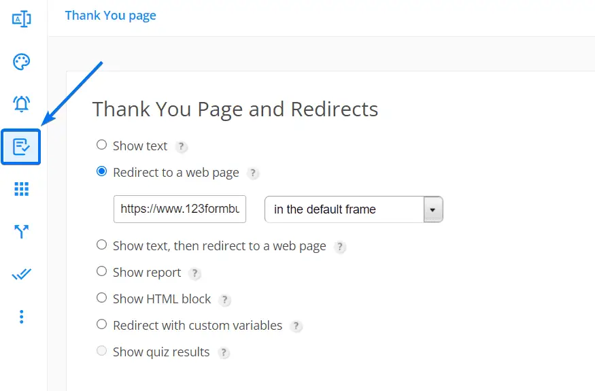Click help icon next to Show report
Image resolution: width=595 pixels, height=391 pixels.
coord(194,273)
